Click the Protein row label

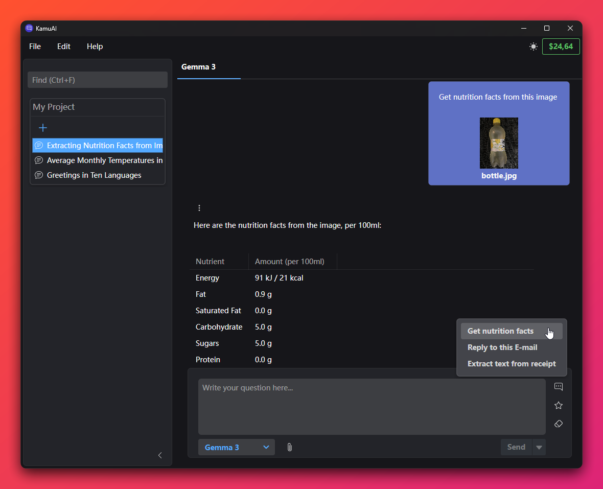[x=208, y=360]
